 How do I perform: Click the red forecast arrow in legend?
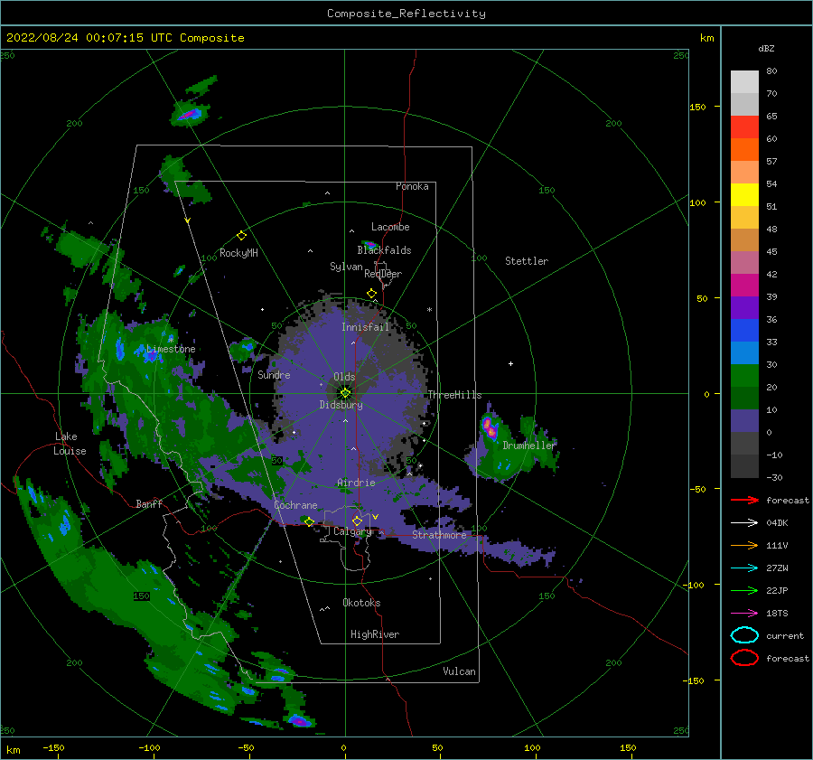tap(744, 500)
